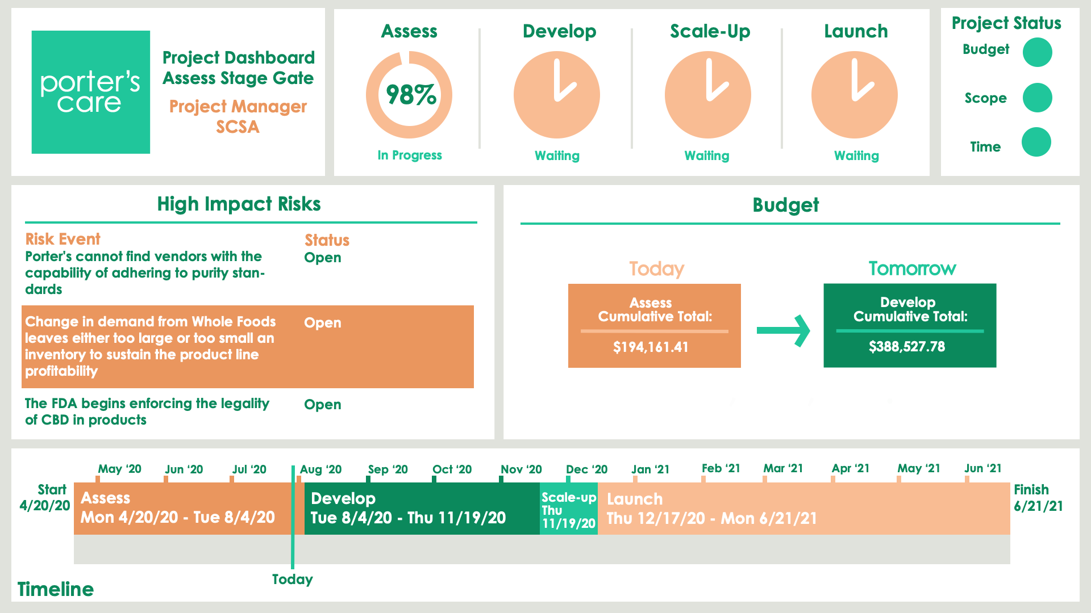Click the Time status indicator circle
Viewport: 1091px width, 613px height.
pos(1036,142)
